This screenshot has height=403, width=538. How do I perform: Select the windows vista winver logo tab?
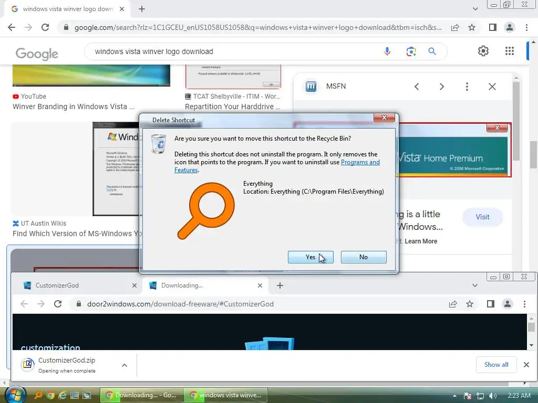tap(67, 9)
